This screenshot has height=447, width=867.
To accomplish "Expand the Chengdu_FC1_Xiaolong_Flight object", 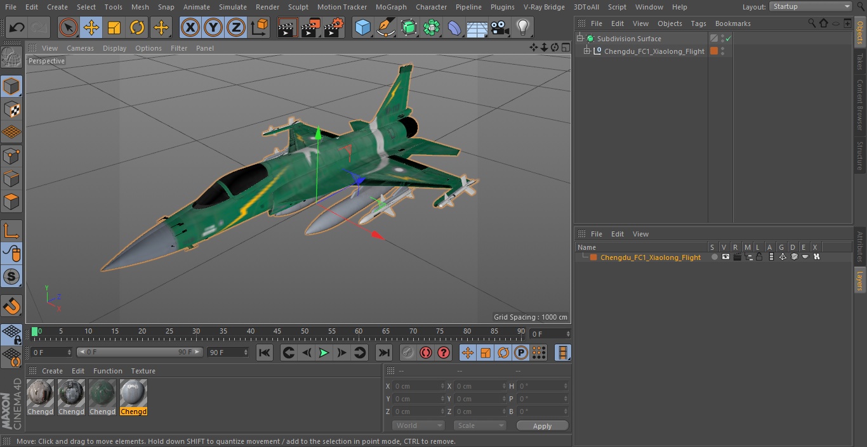I will [587, 51].
